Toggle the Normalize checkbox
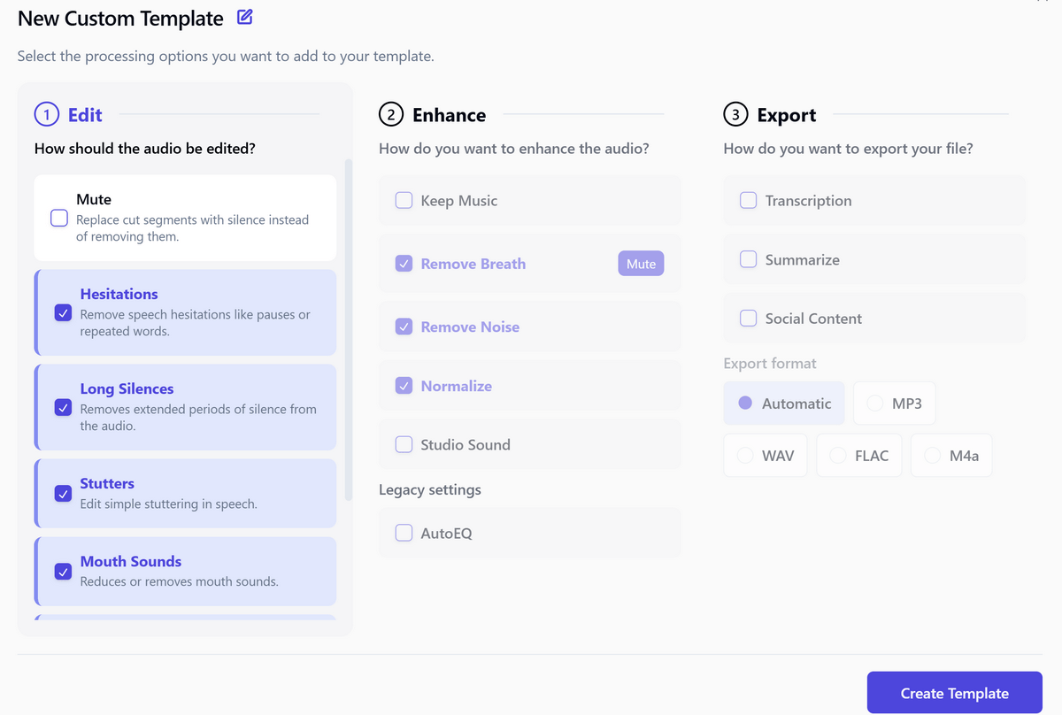The width and height of the screenshot is (1062, 715). click(404, 386)
